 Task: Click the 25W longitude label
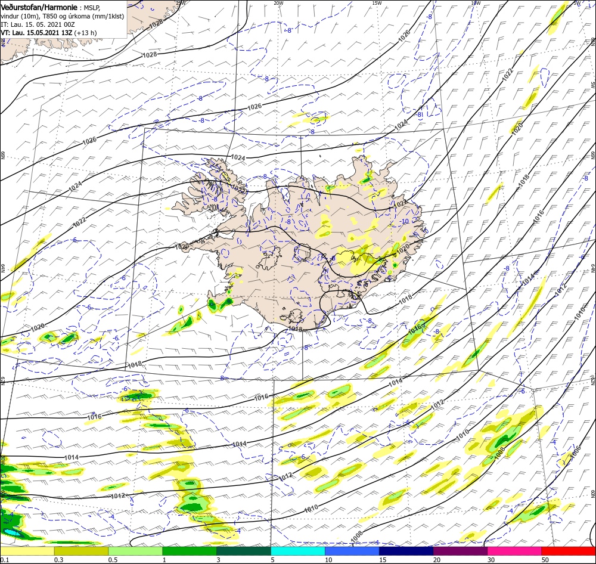coord(181,2)
